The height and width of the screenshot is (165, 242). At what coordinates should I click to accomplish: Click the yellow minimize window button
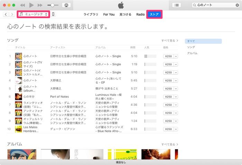(9, 5)
